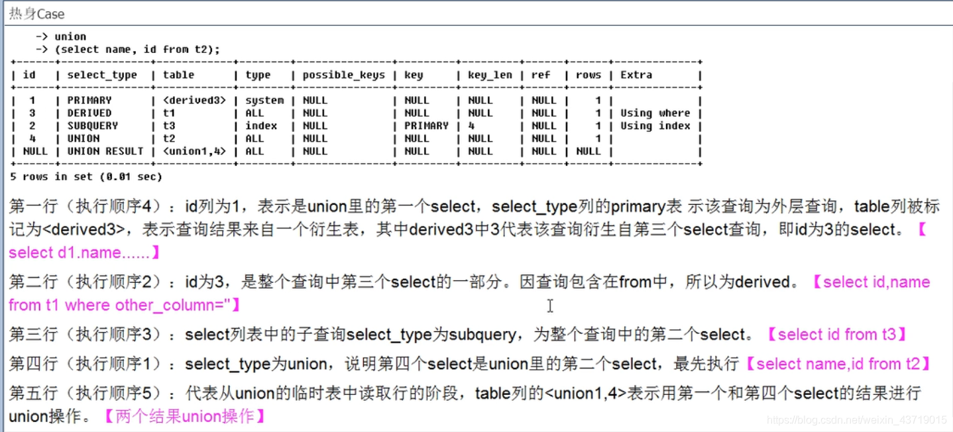Click the "Using where" Extra cell
This screenshot has width=953, height=432.
[655, 113]
